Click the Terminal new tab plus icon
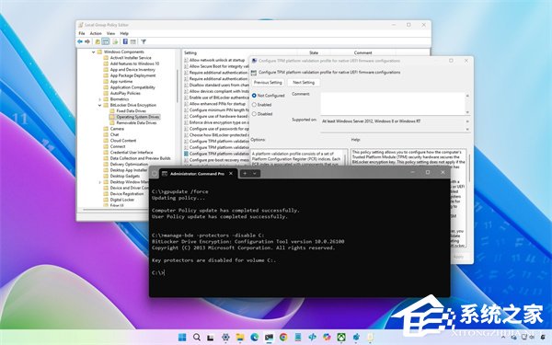Screen dimensions: 552x345 pyautogui.click(x=245, y=173)
